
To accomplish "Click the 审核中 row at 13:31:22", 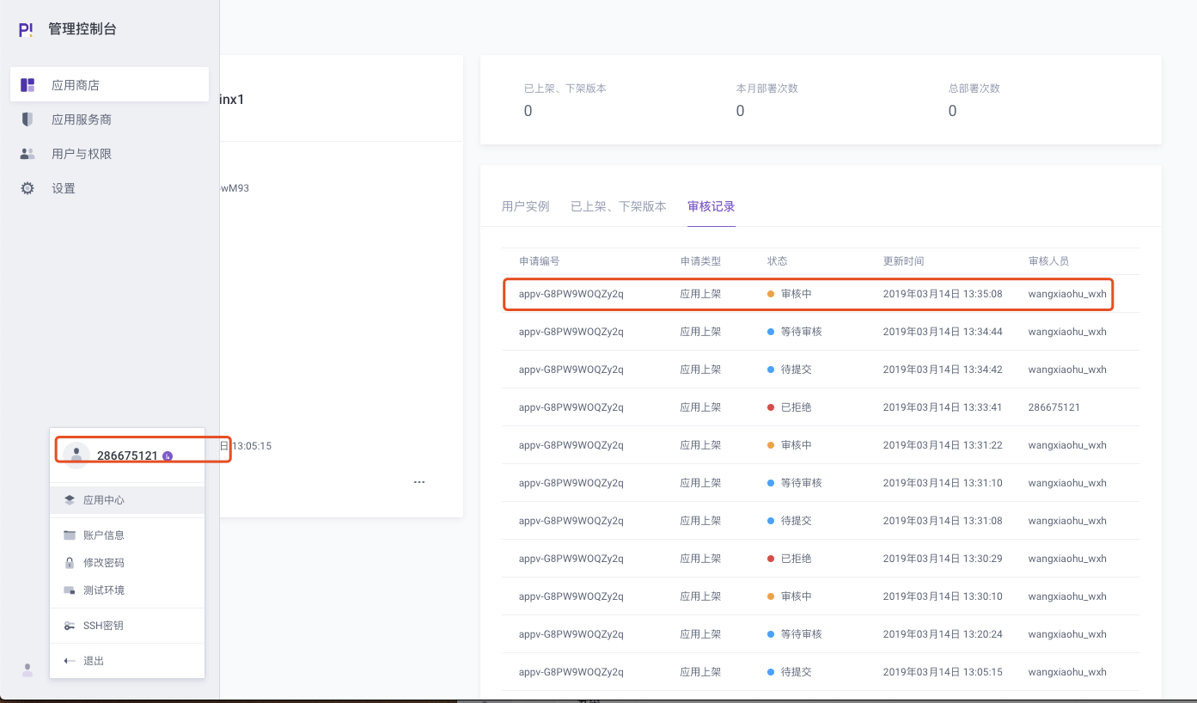I will tap(821, 445).
